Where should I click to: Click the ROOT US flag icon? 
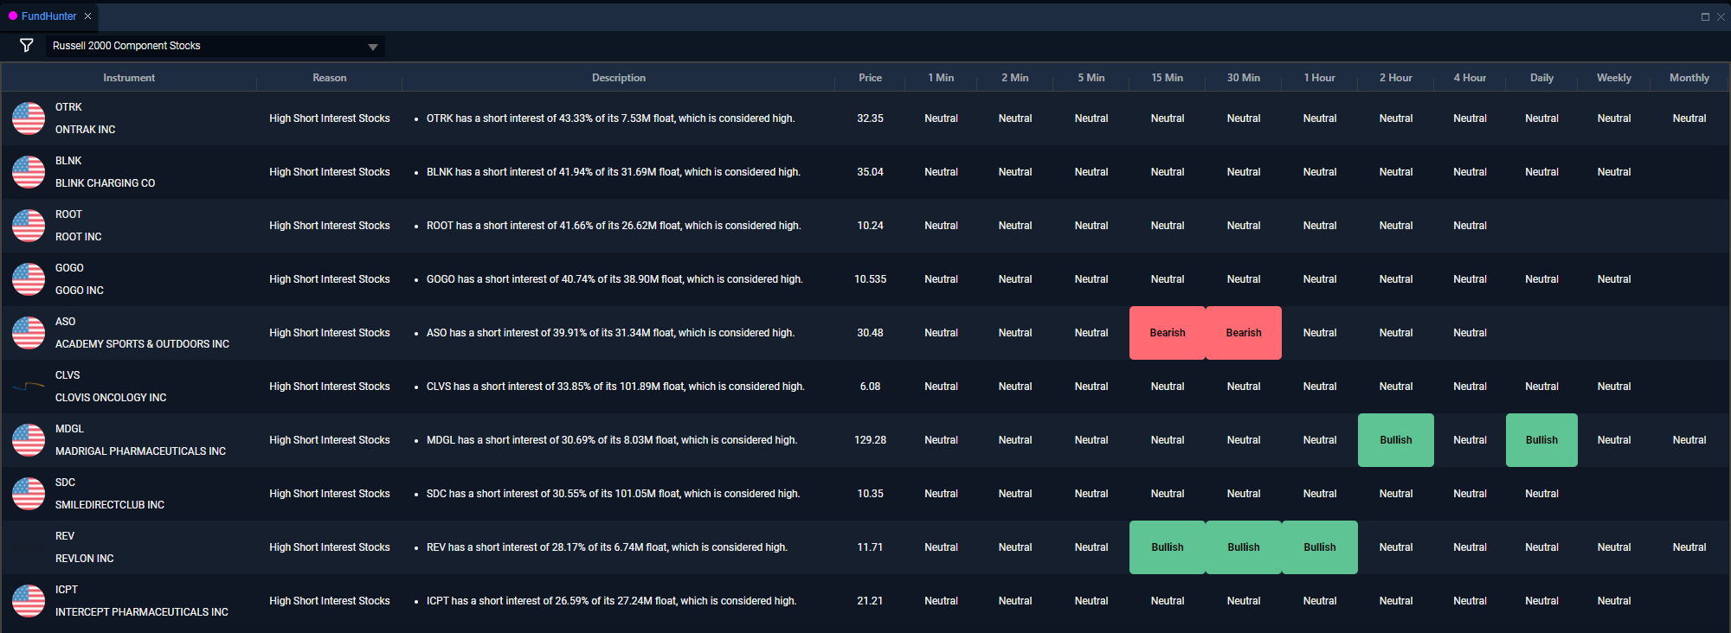click(29, 226)
